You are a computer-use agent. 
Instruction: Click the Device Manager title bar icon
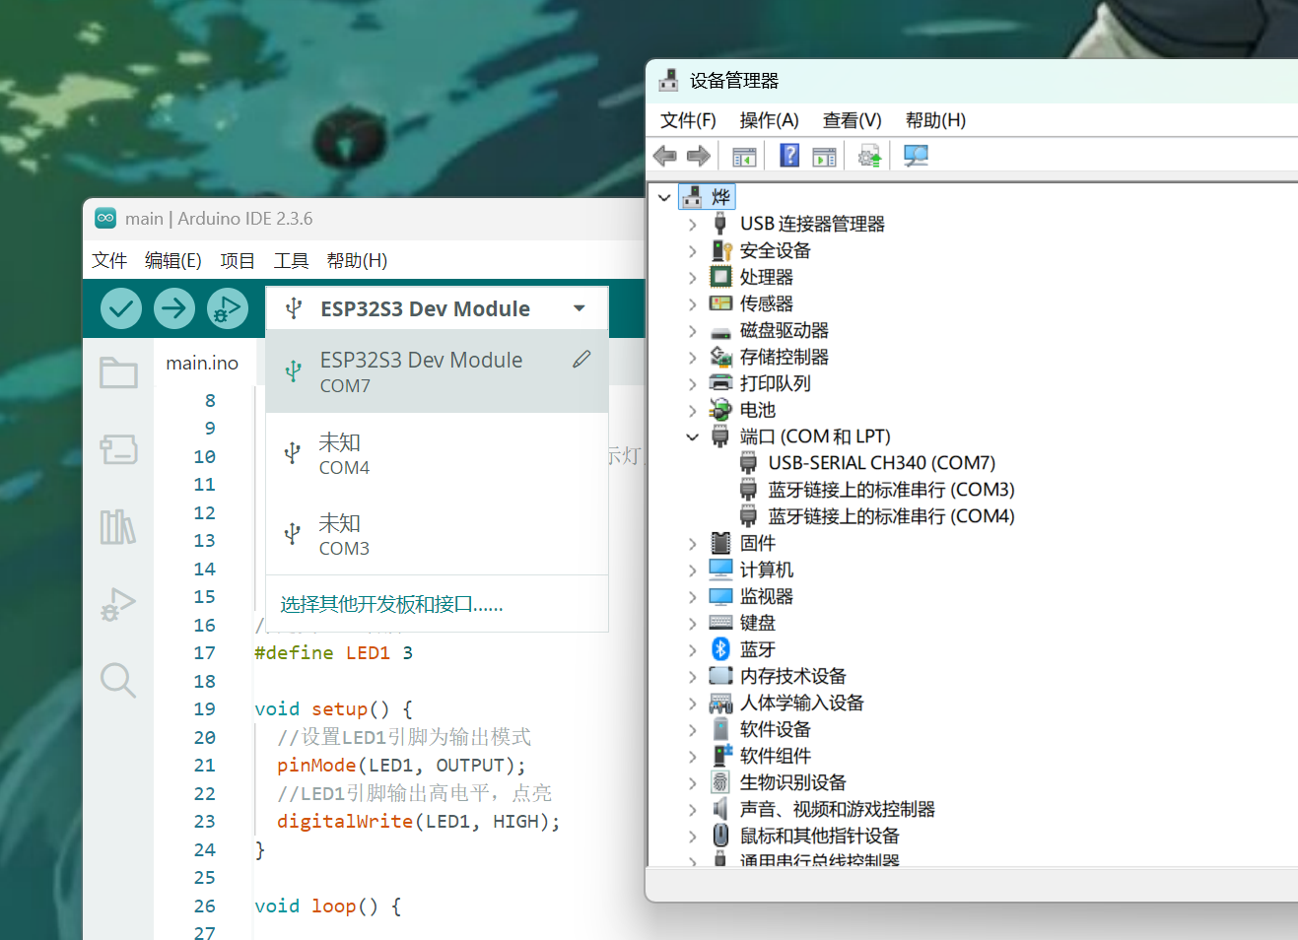(x=669, y=80)
